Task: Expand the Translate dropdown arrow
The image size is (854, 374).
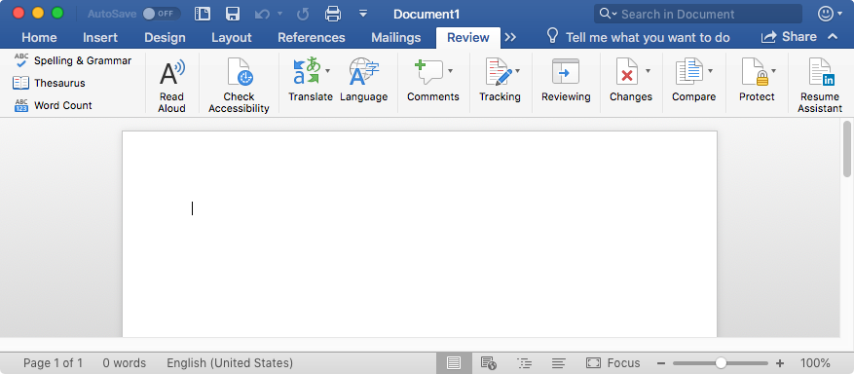Action: pos(328,71)
